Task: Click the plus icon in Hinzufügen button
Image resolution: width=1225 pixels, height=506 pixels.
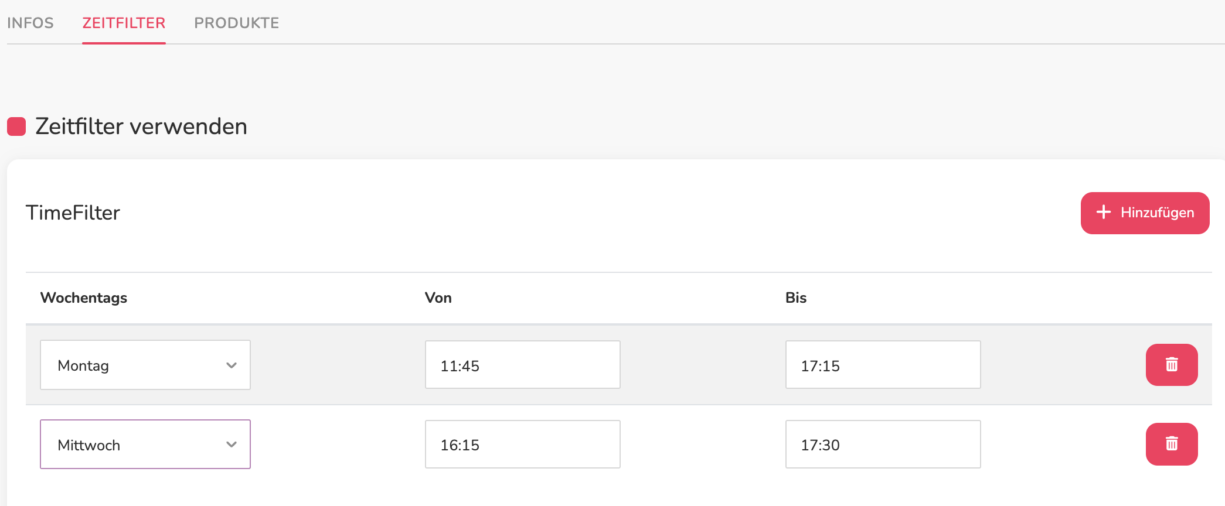Action: [1104, 212]
